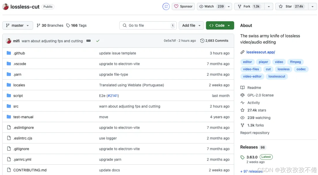
Task: Open the 'use logger' commit message
Action: pyautogui.click(x=108, y=138)
